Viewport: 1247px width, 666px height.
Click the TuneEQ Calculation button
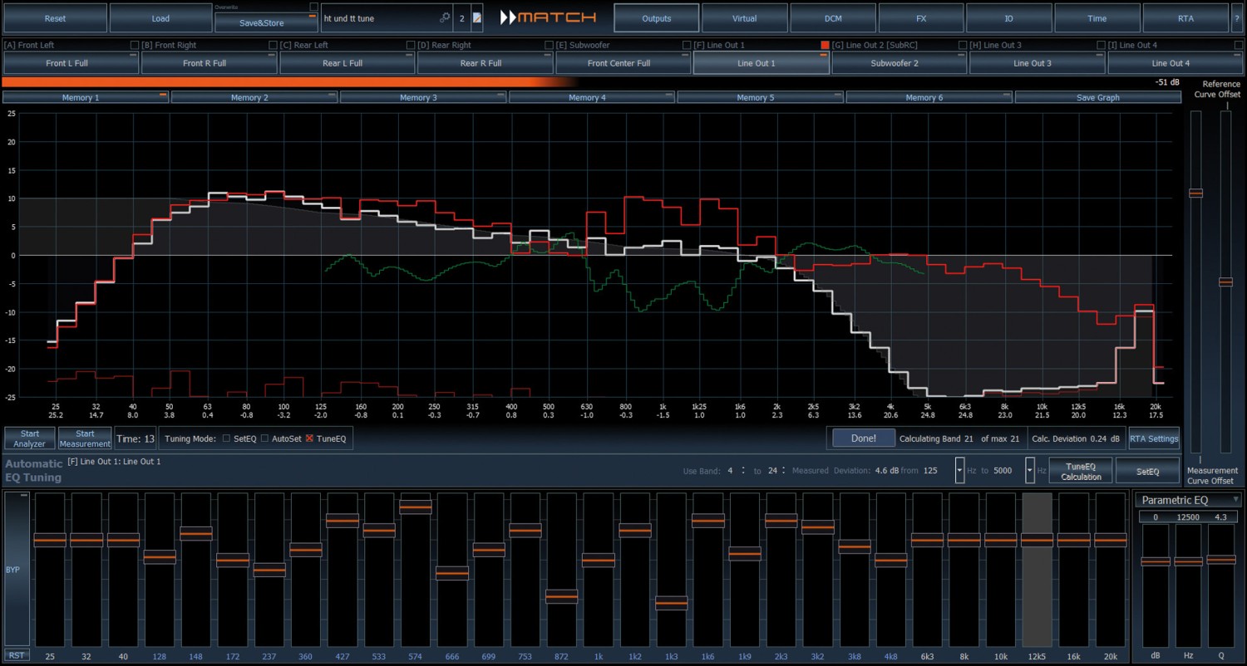click(1081, 471)
